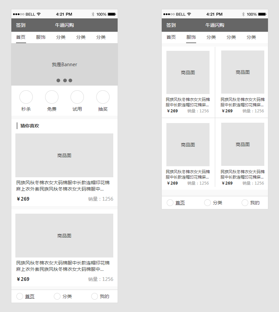Click ¥269 price of first left-phone product
Screen dimensions: 279x312
click(x=23, y=199)
